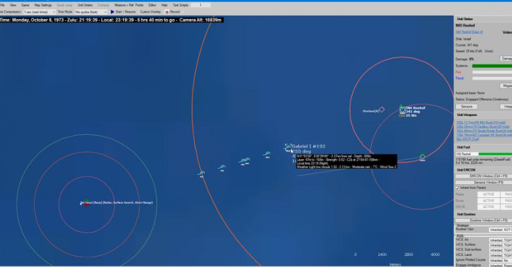Select the Pot Head radar contact marker

point(87,203)
